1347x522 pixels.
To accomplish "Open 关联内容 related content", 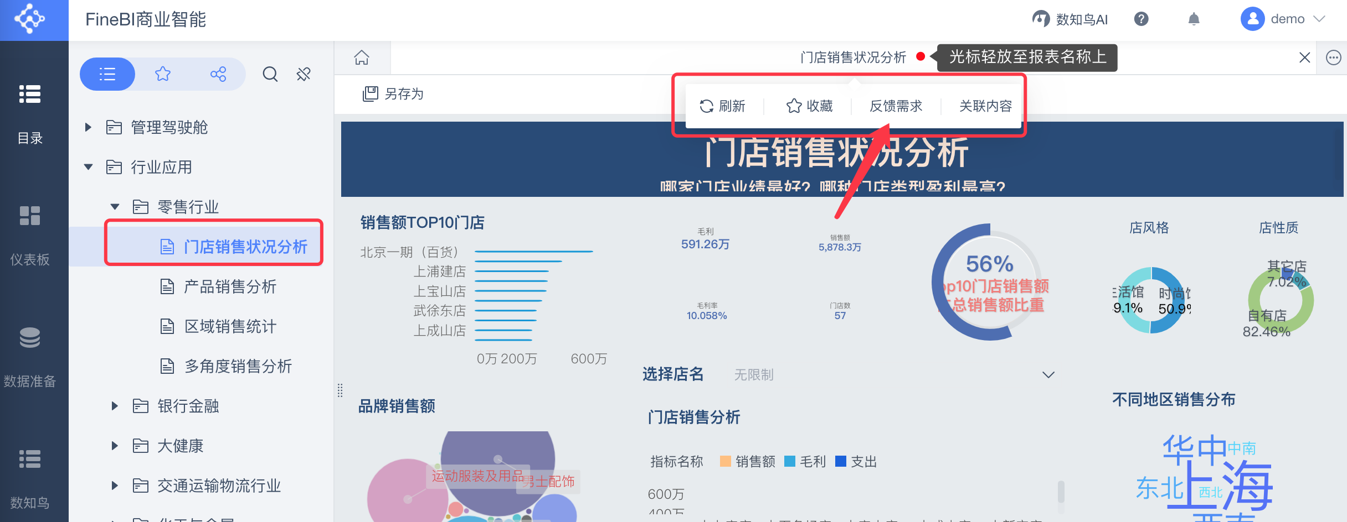I will click(986, 106).
